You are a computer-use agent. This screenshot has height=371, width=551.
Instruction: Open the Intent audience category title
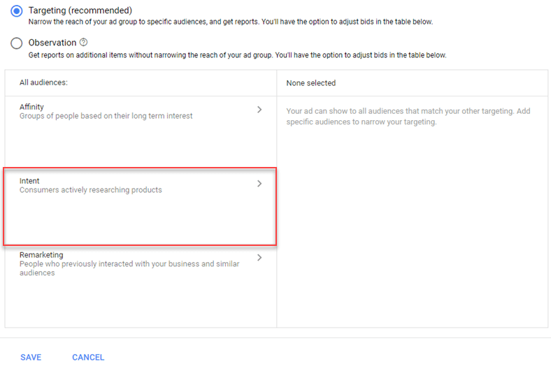click(29, 181)
